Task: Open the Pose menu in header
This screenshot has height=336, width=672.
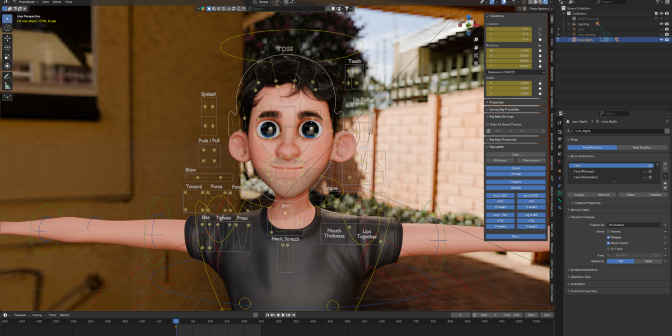Action: pyautogui.click(x=69, y=2)
